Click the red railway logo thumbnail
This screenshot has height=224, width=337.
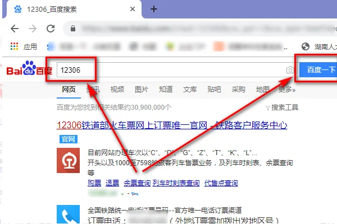tap(68, 160)
